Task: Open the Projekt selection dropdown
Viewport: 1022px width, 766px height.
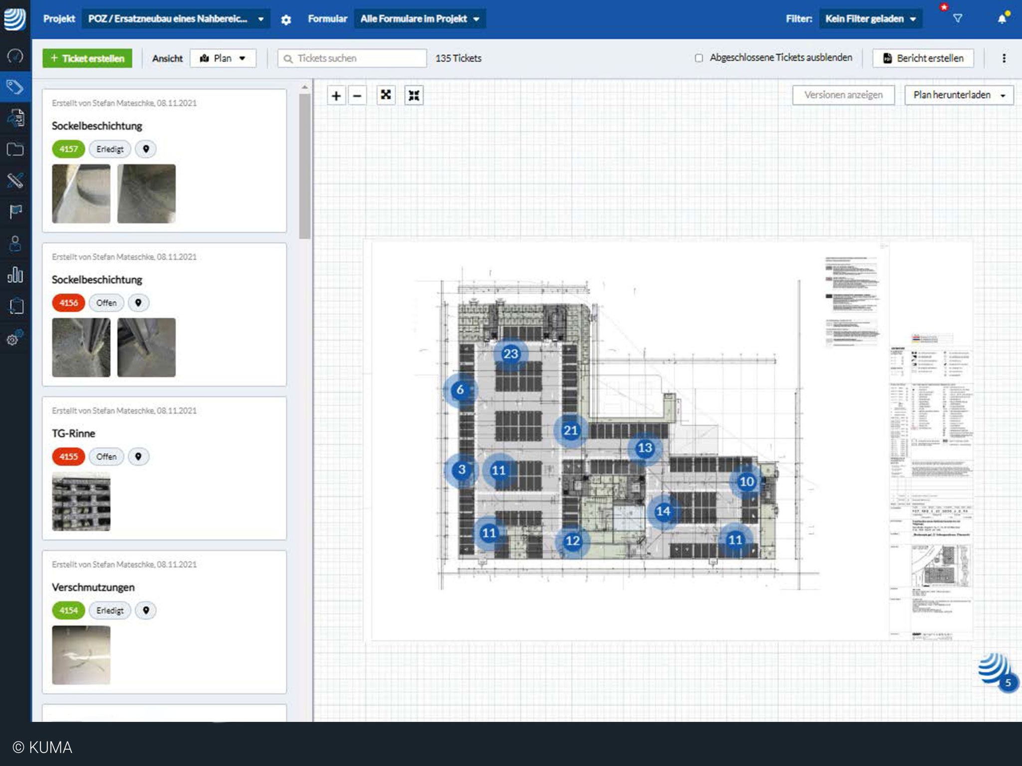Action: click(175, 19)
